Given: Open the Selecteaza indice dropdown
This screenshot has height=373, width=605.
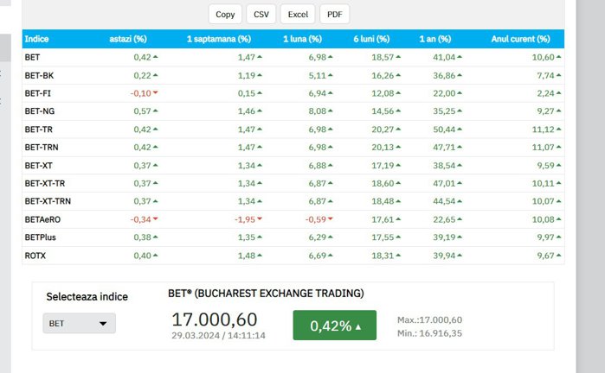Looking at the screenshot, I should coord(79,323).
